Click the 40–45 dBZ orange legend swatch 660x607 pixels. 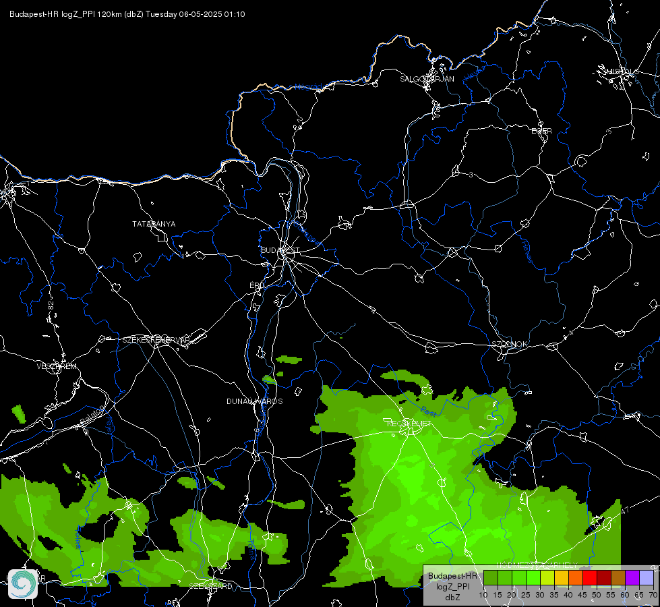pos(576,577)
